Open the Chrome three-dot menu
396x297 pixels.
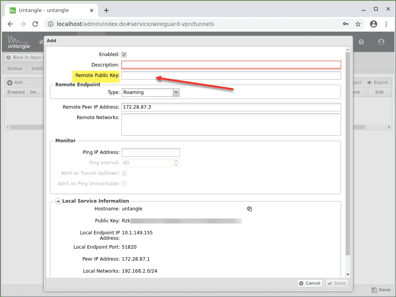point(386,24)
